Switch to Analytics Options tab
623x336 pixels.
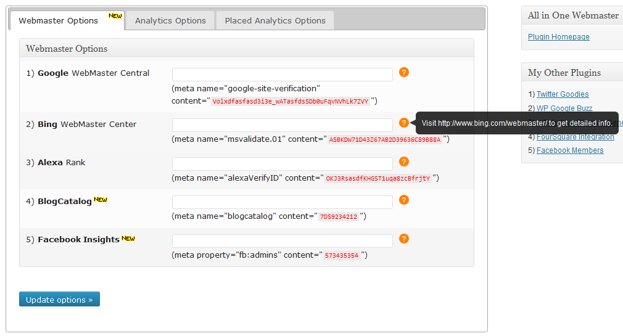(170, 20)
